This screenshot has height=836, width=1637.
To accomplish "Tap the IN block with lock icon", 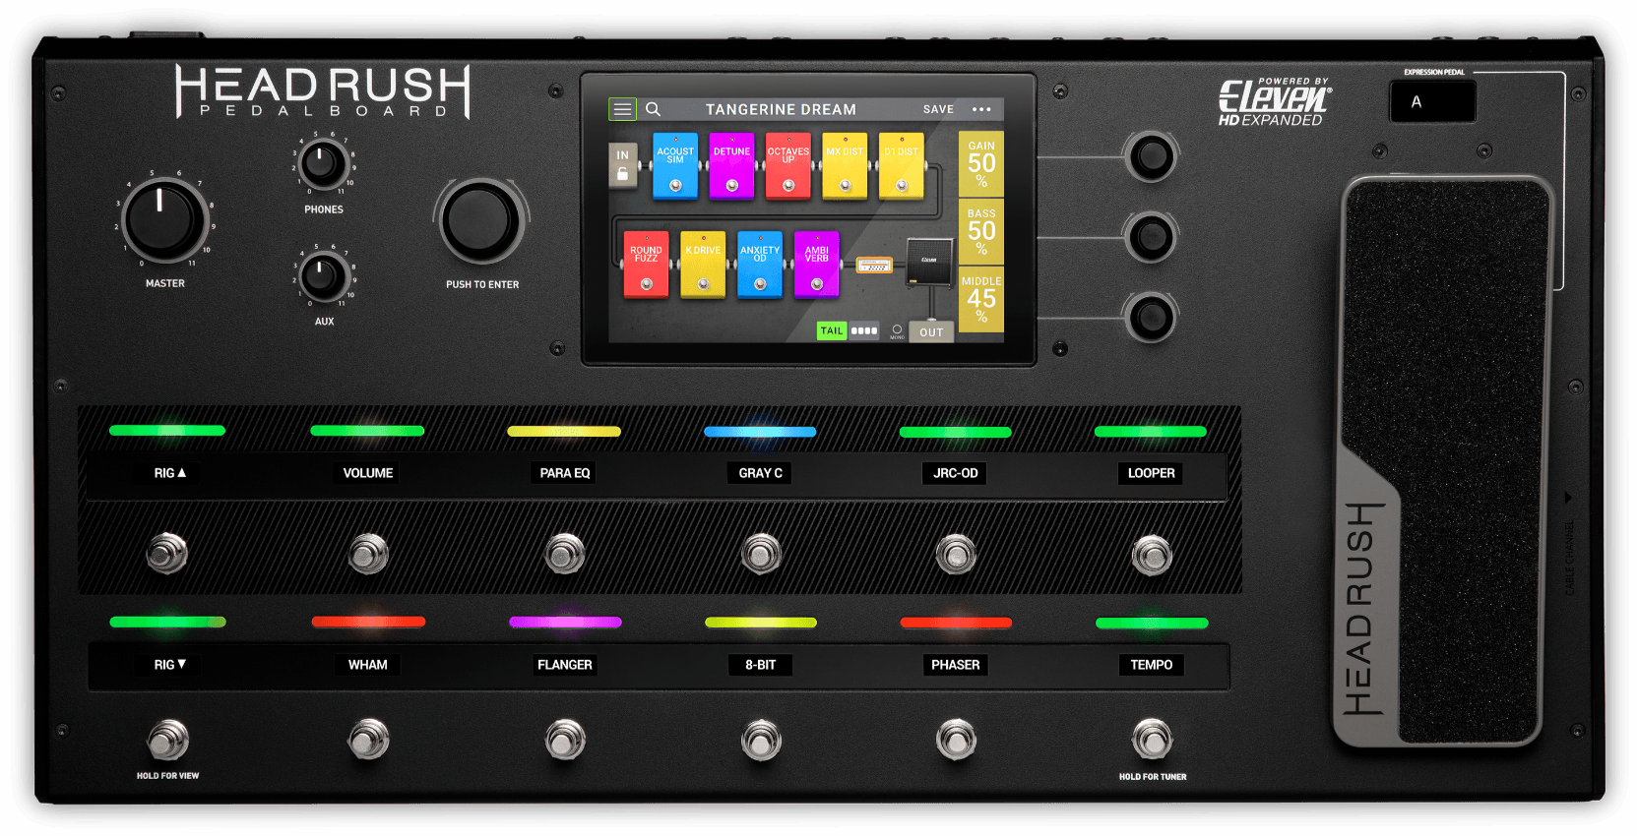I will [x=622, y=165].
